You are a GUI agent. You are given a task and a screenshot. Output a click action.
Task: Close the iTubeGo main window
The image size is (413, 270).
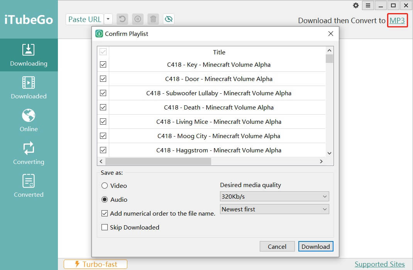[x=406, y=5]
